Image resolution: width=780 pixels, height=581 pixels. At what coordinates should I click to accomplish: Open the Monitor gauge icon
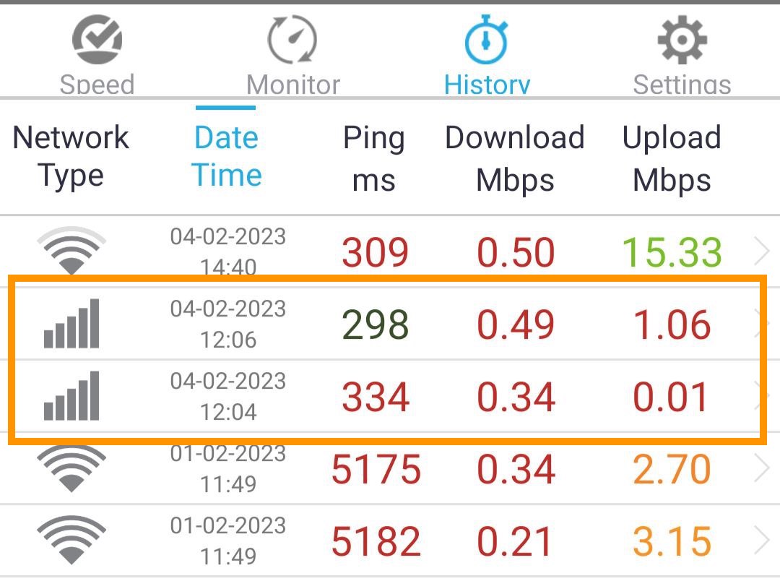[292, 40]
